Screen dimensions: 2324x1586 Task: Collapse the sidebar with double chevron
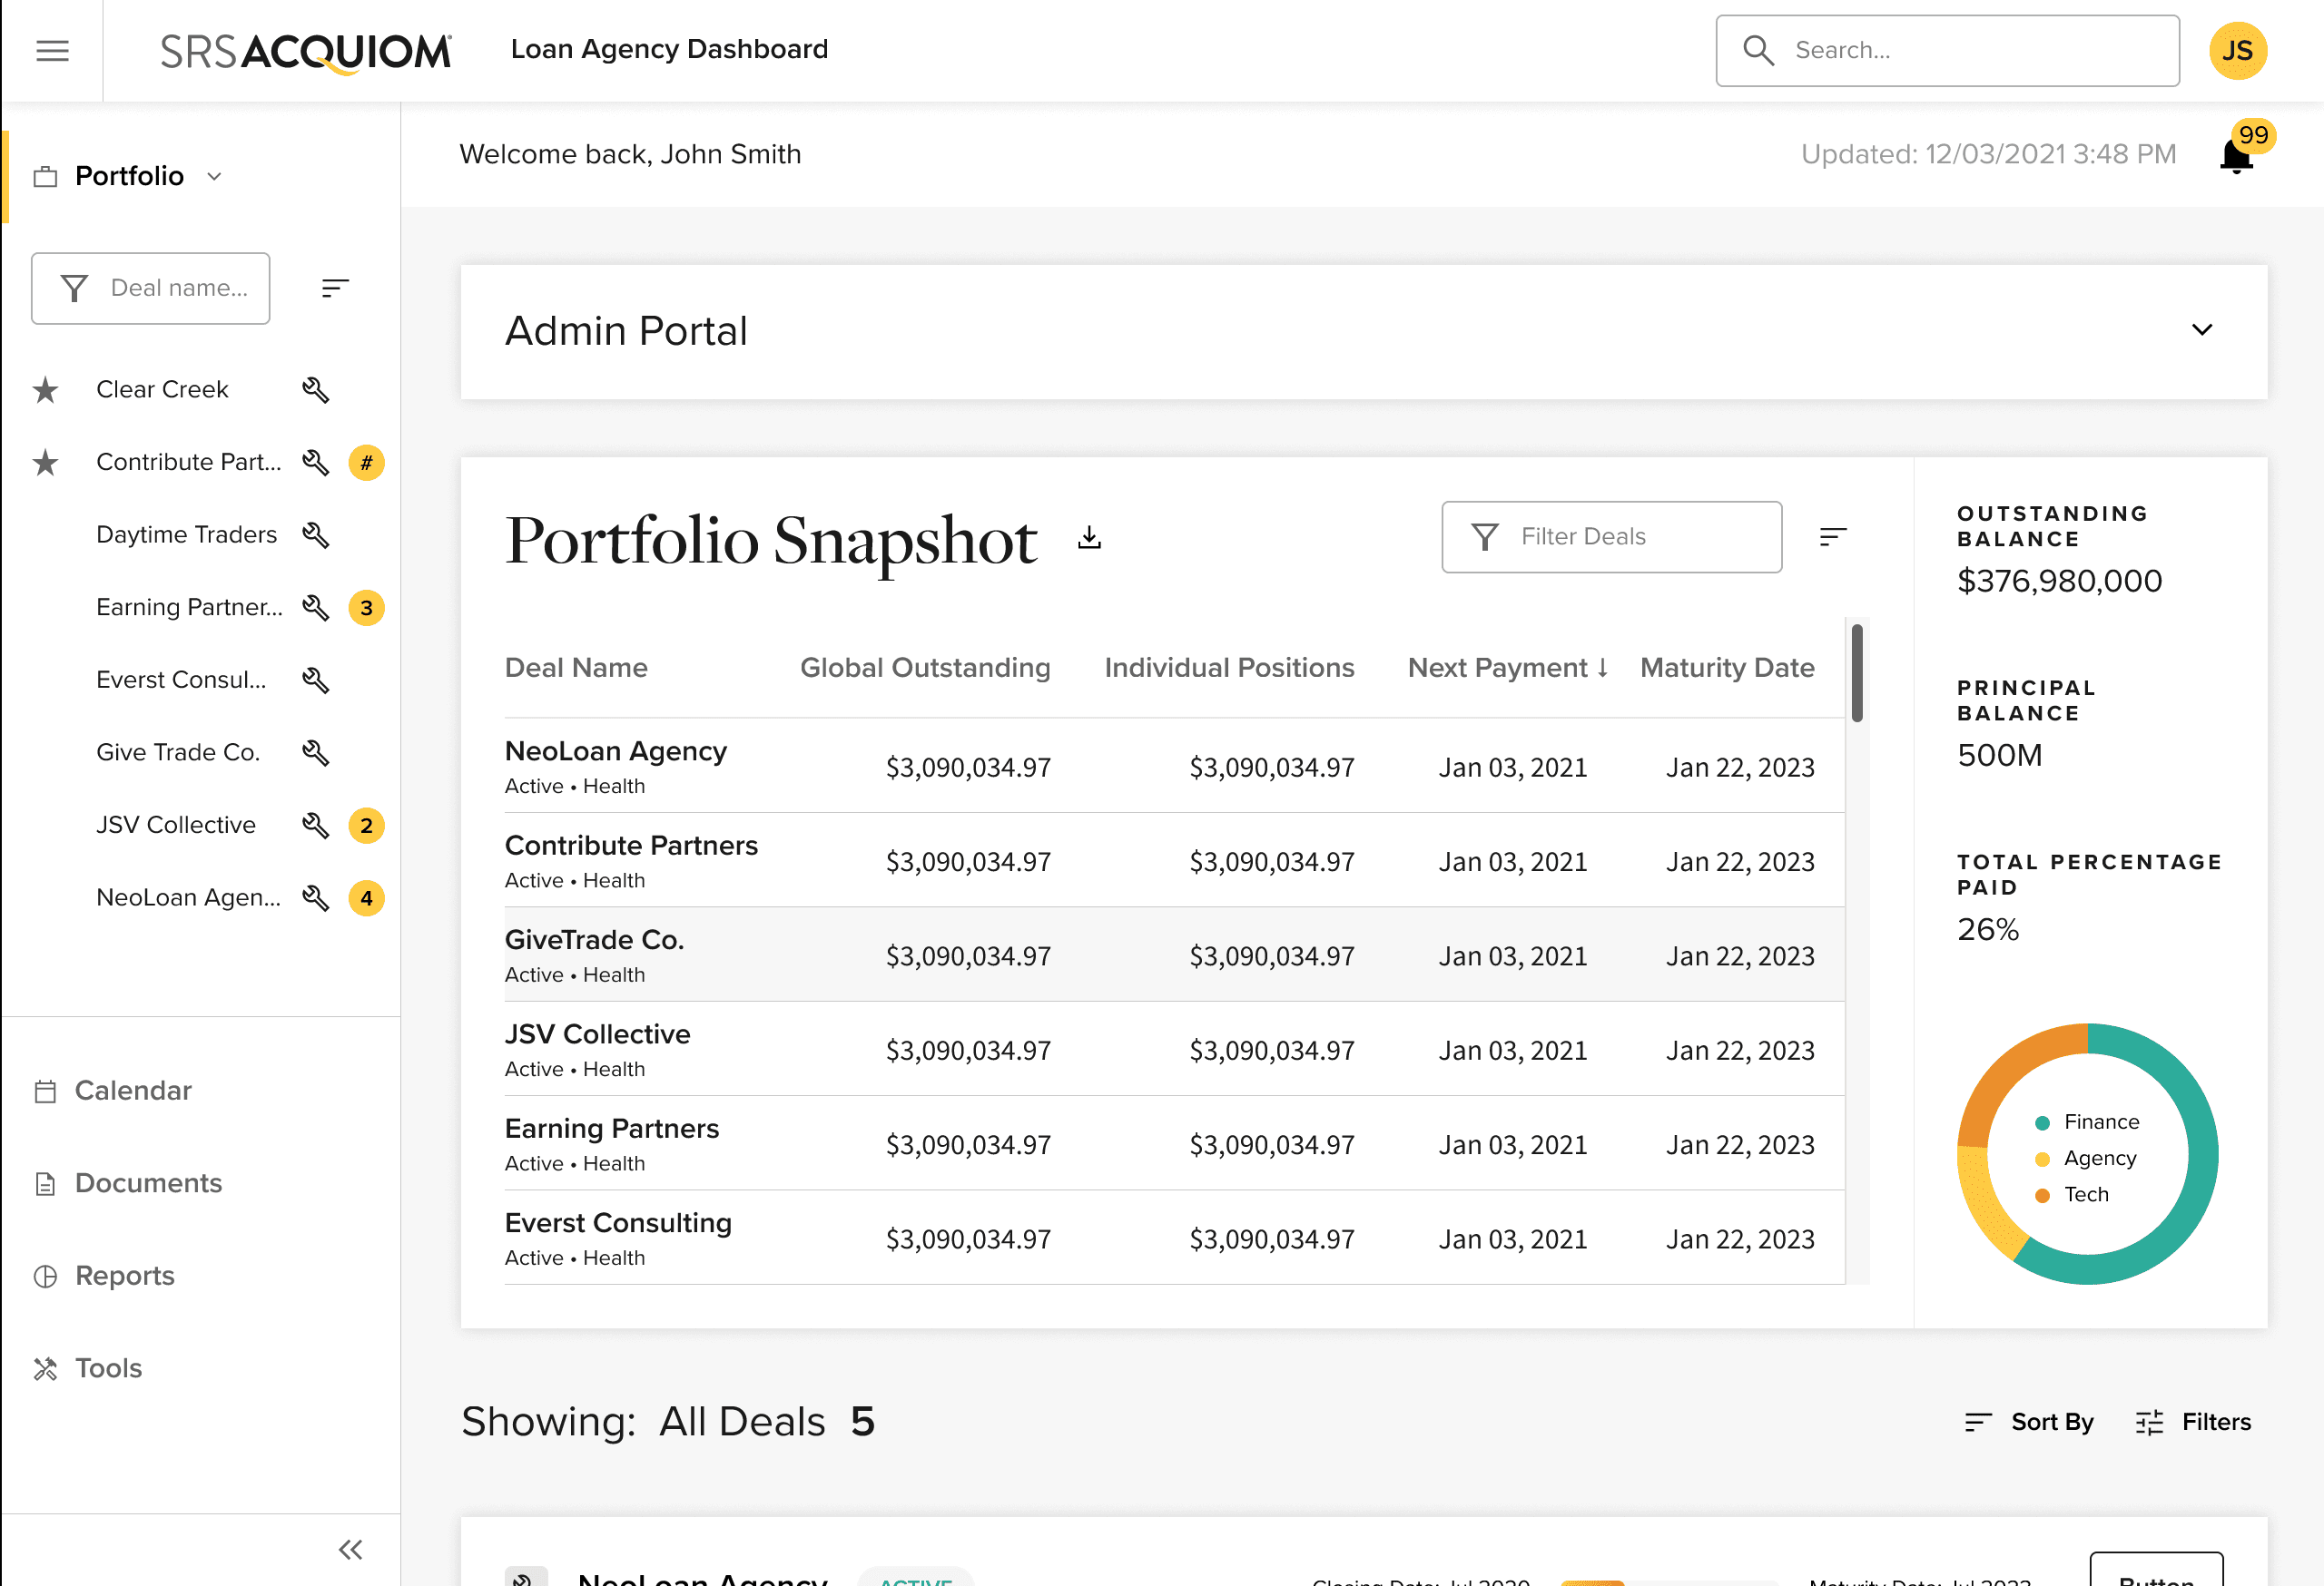350,1550
